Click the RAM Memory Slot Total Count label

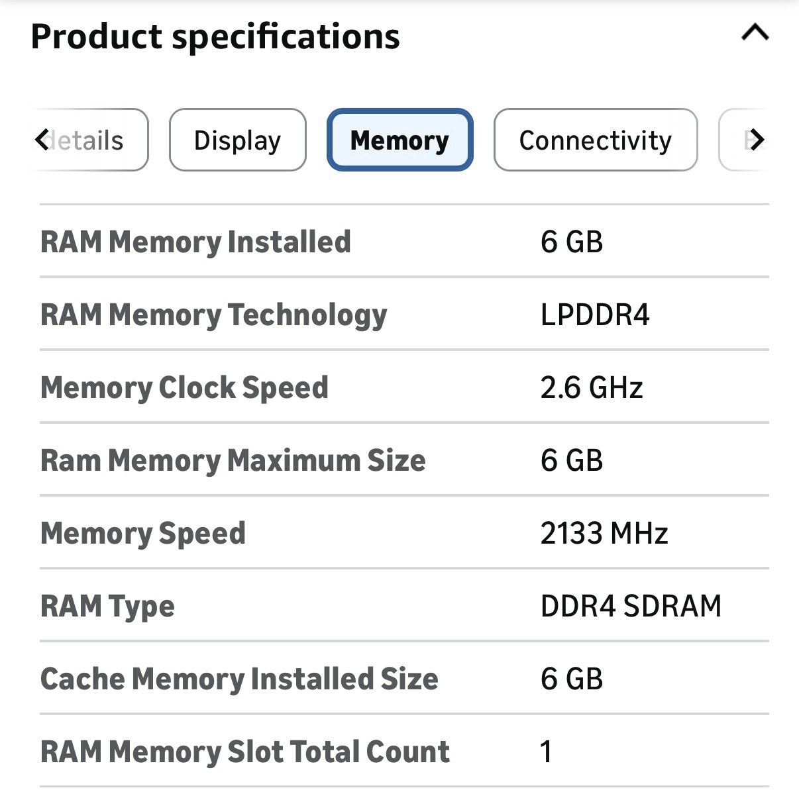245,752
